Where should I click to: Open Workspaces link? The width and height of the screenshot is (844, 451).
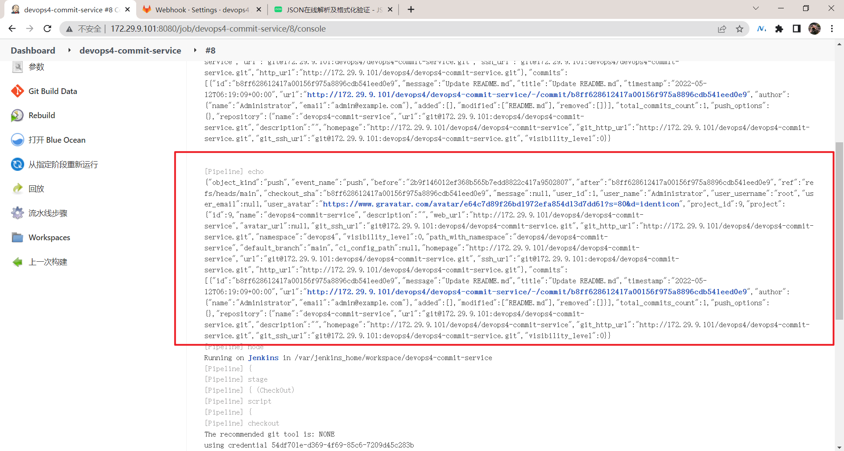click(x=49, y=237)
